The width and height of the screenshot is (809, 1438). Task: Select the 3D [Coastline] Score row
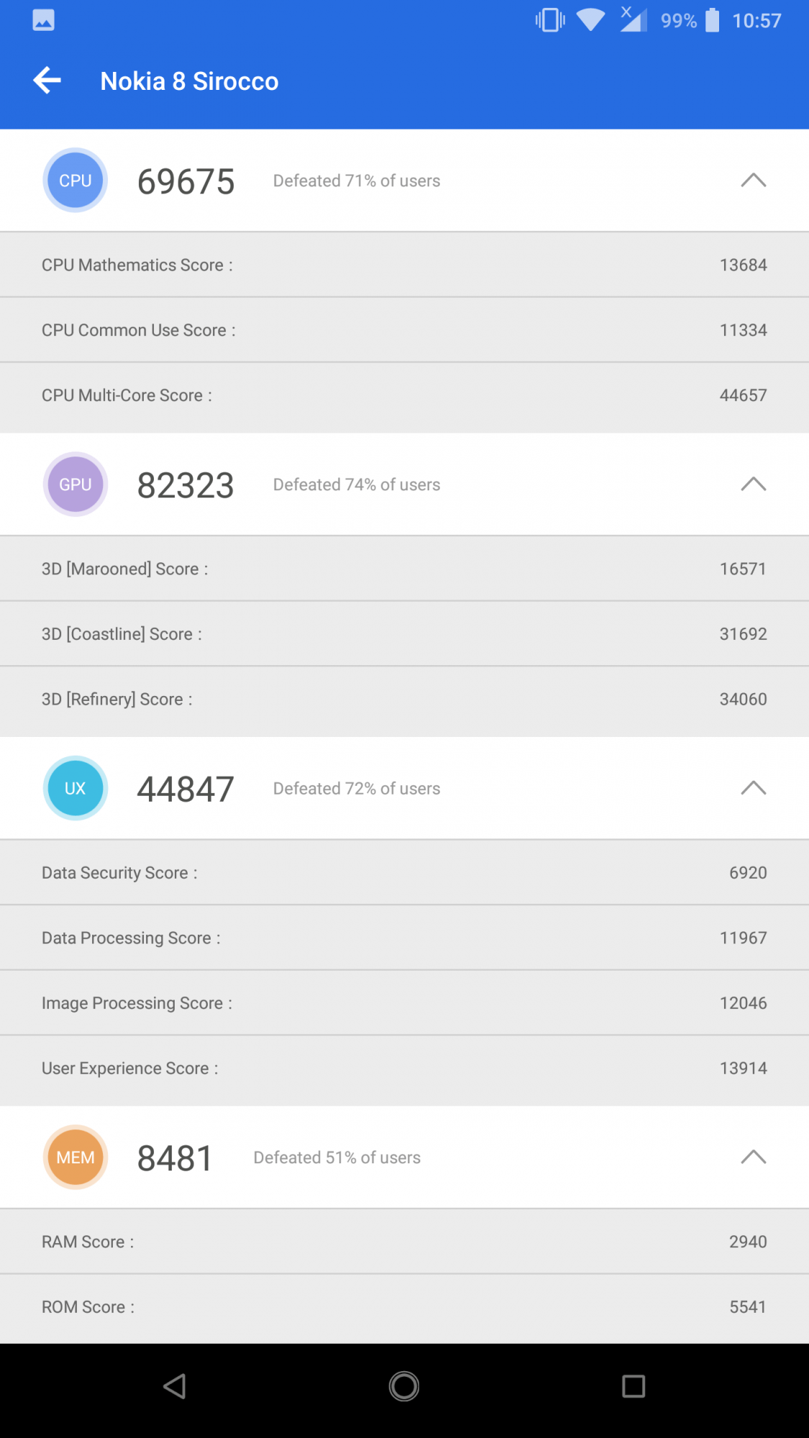click(404, 634)
